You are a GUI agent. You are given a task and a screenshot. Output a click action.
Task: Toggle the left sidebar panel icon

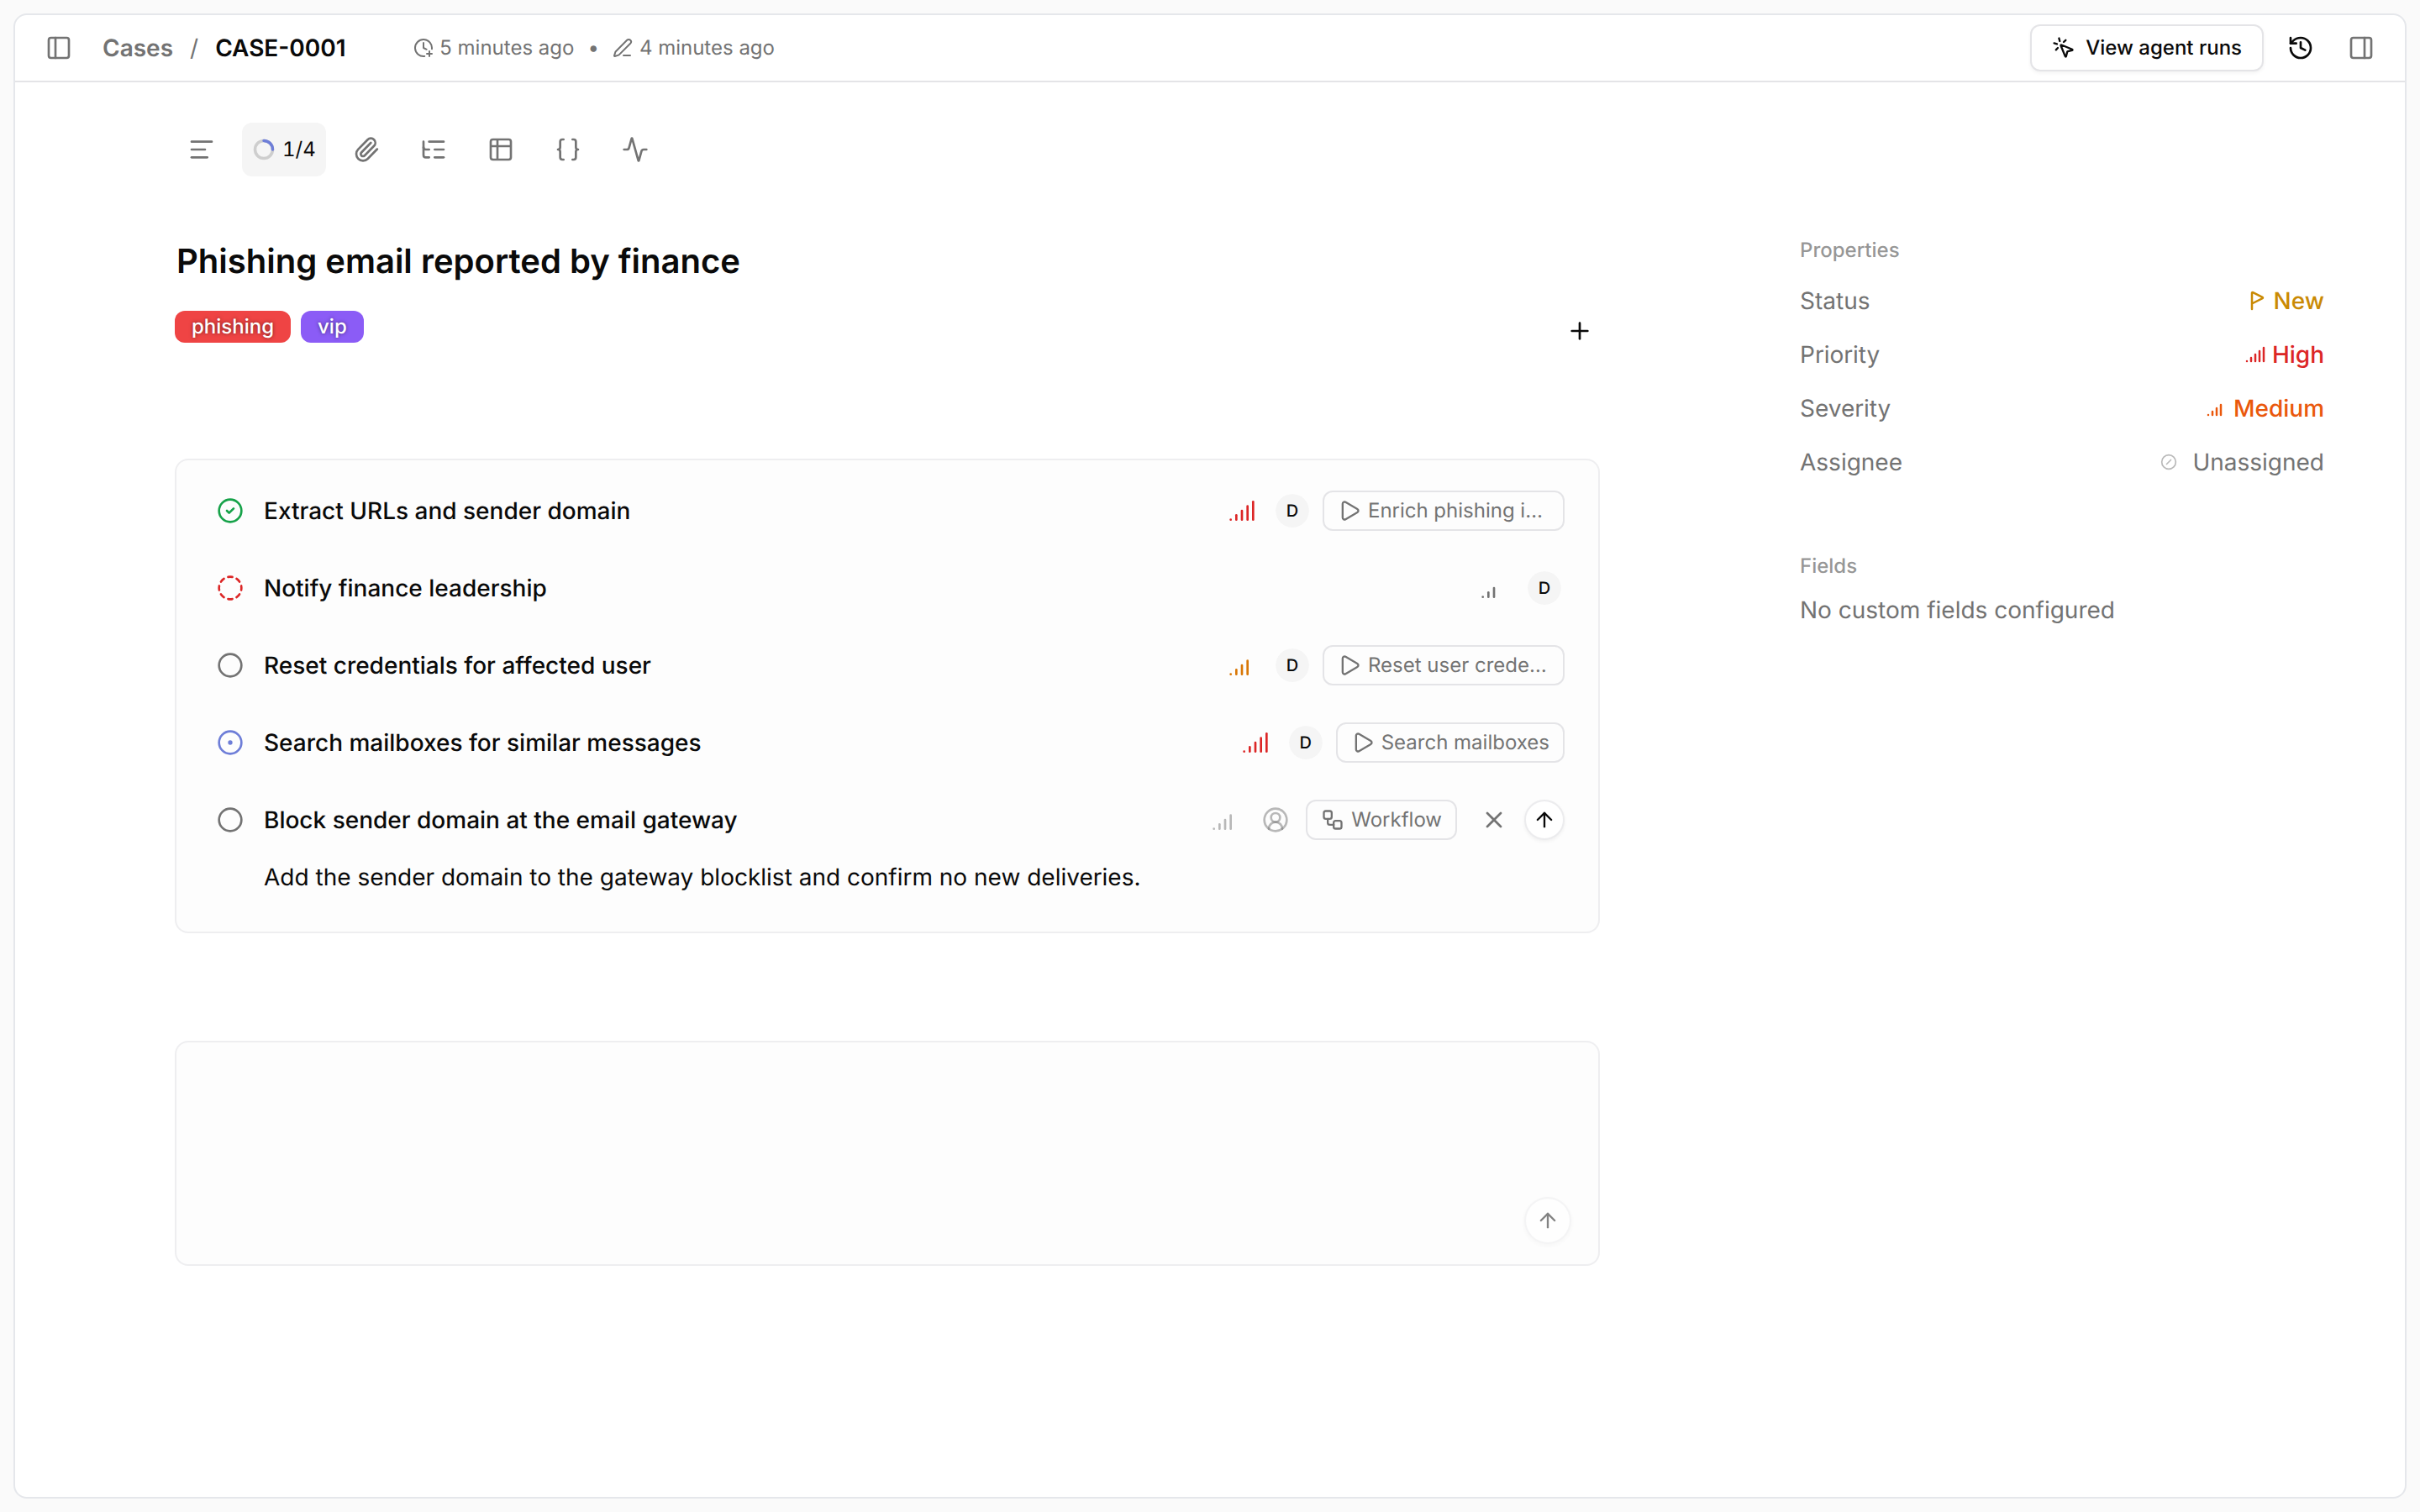(x=59, y=48)
